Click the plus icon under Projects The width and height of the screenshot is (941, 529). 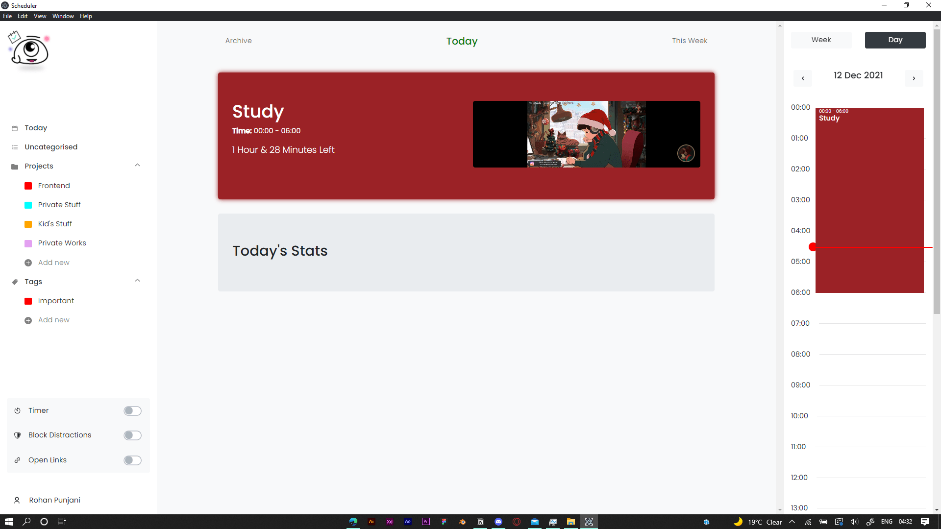click(x=28, y=263)
